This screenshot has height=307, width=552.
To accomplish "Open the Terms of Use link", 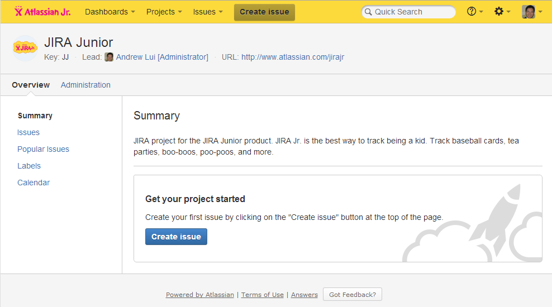I will coord(262,295).
